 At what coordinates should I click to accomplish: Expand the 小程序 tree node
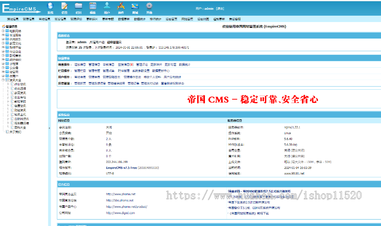(3, 63)
